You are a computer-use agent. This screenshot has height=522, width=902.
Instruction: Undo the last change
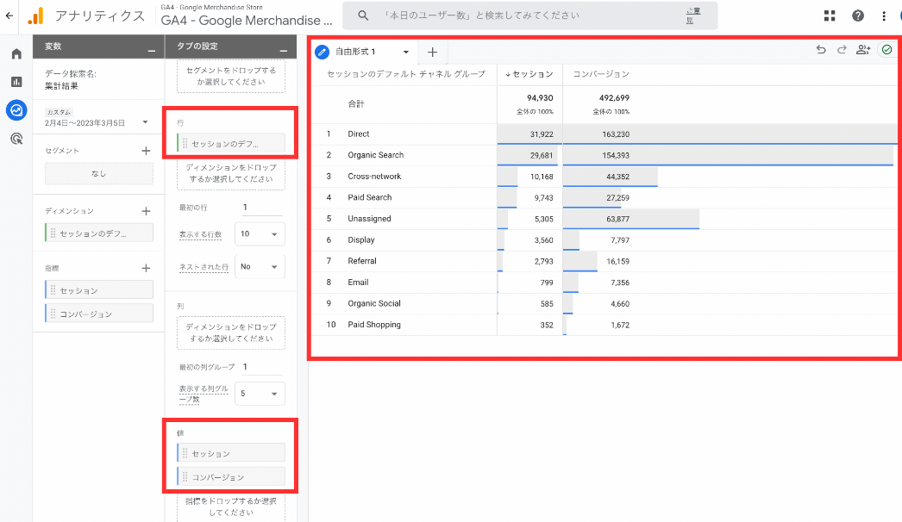821,50
